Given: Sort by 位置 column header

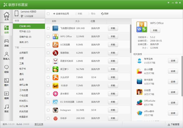Looking at the screenshot, I should point(93,21).
